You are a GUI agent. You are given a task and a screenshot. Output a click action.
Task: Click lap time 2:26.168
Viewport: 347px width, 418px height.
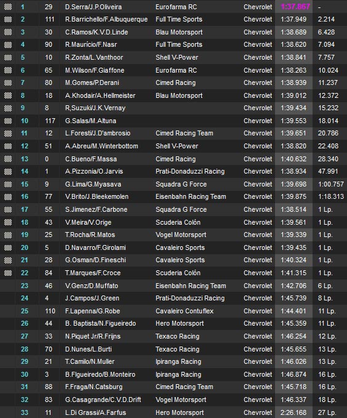click(293, 412)
